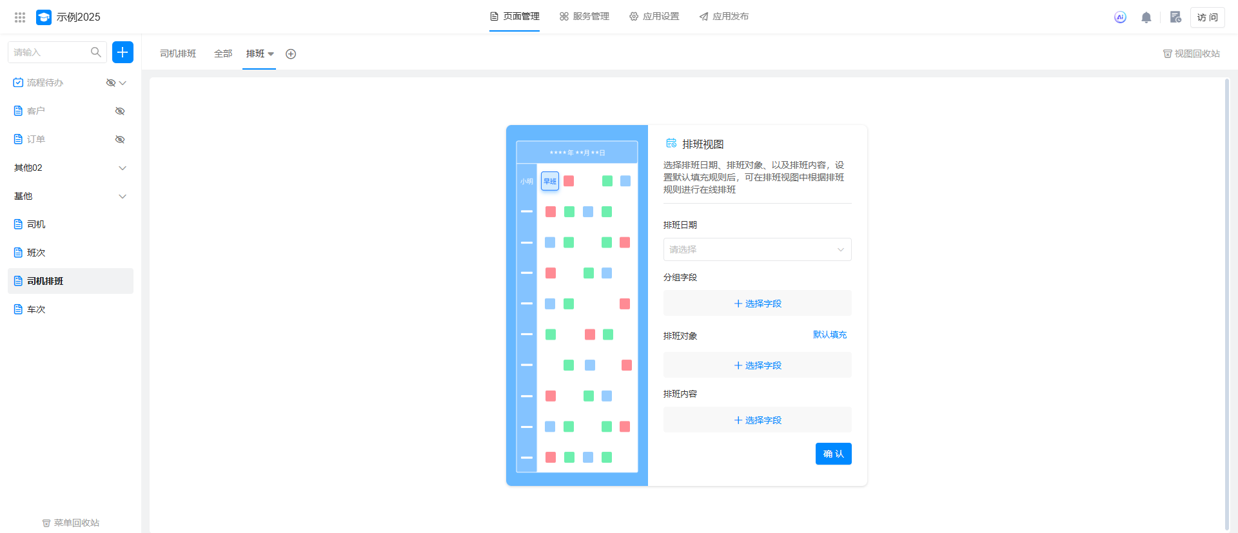The height and width of the screenshot is (533, 1238).
Task: Expand the 其他 group in sidebar
Action: coord(123,196)
